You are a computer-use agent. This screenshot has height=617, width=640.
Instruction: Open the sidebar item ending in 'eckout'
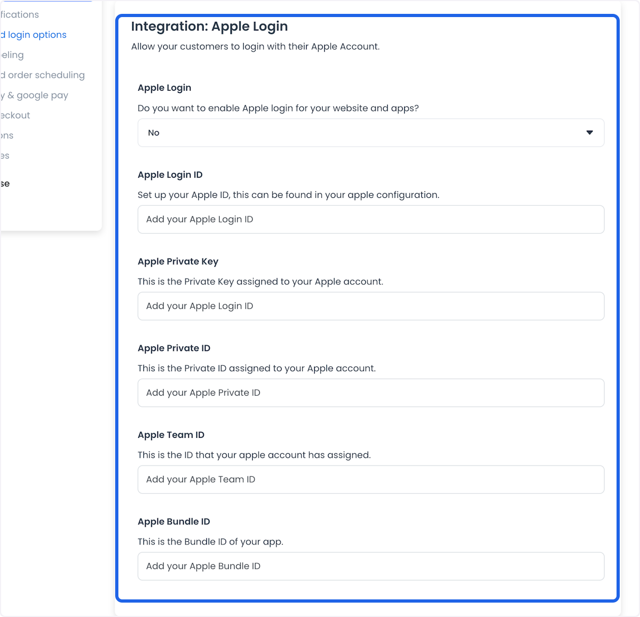click(15, 115)
